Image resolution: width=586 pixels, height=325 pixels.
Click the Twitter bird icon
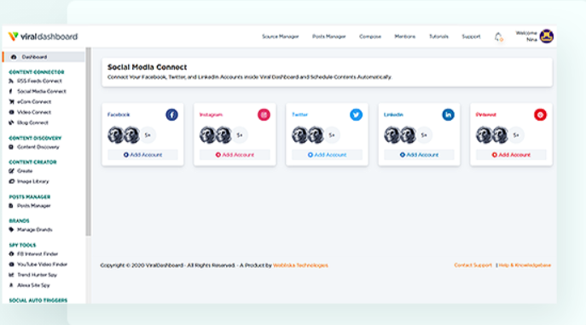point(356,115)
